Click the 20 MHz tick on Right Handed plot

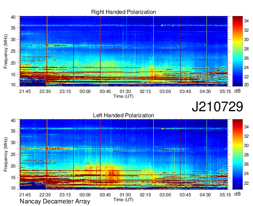13,63
